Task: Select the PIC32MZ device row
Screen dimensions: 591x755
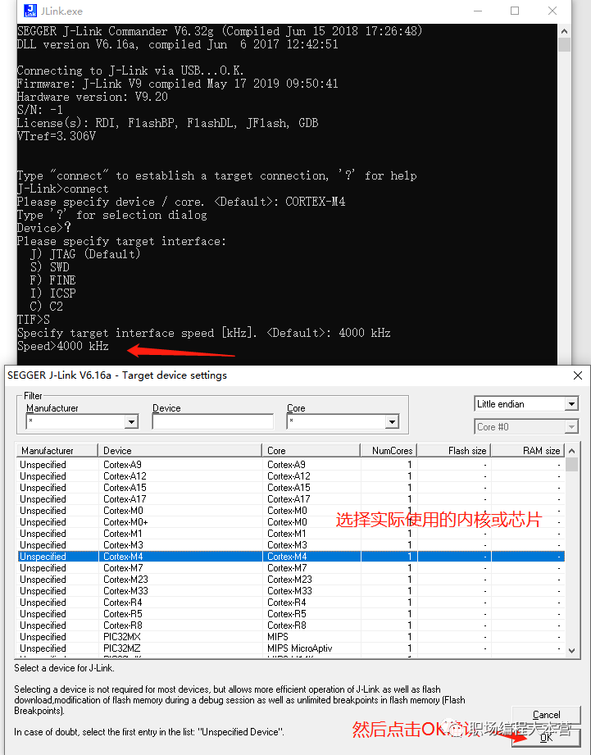Action: tap(291, 648)
